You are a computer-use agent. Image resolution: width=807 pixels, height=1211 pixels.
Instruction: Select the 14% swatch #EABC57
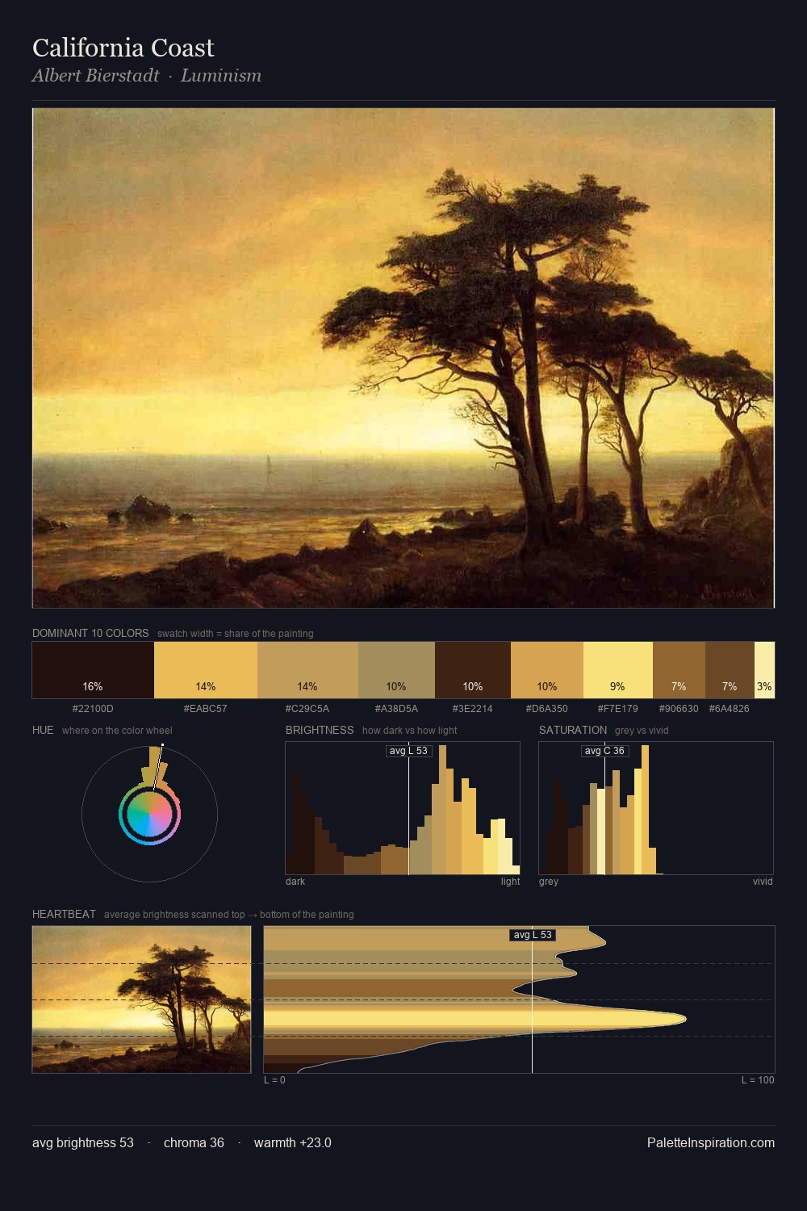206,670
